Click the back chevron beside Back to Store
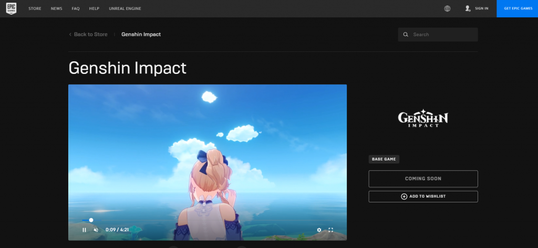This screenshot has width=538, height=248. click(70, 35)
